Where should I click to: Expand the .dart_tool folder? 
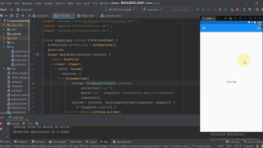coord(4,25)
